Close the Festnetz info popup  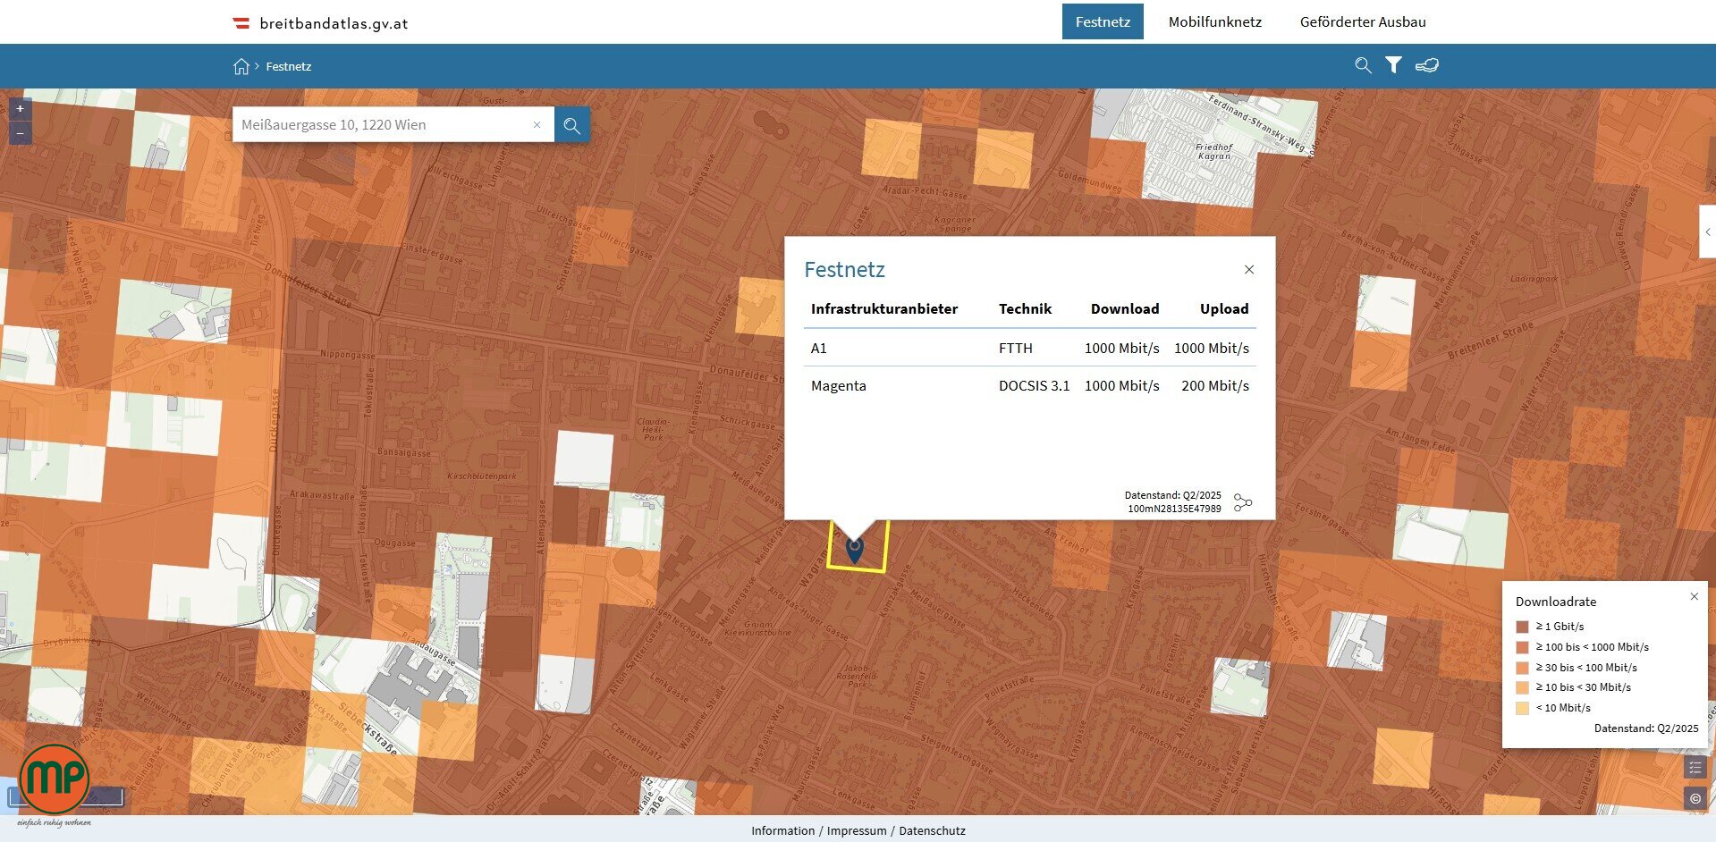click(x=1249, y=270)
